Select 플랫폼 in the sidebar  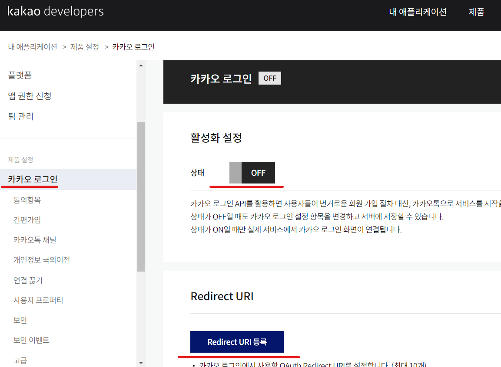pos(20,75)
